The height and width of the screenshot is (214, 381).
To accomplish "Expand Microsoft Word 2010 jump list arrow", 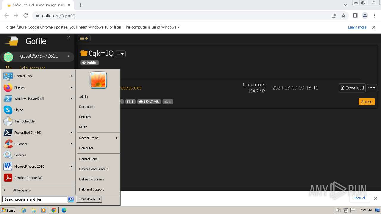I will [x=71, y=166].
